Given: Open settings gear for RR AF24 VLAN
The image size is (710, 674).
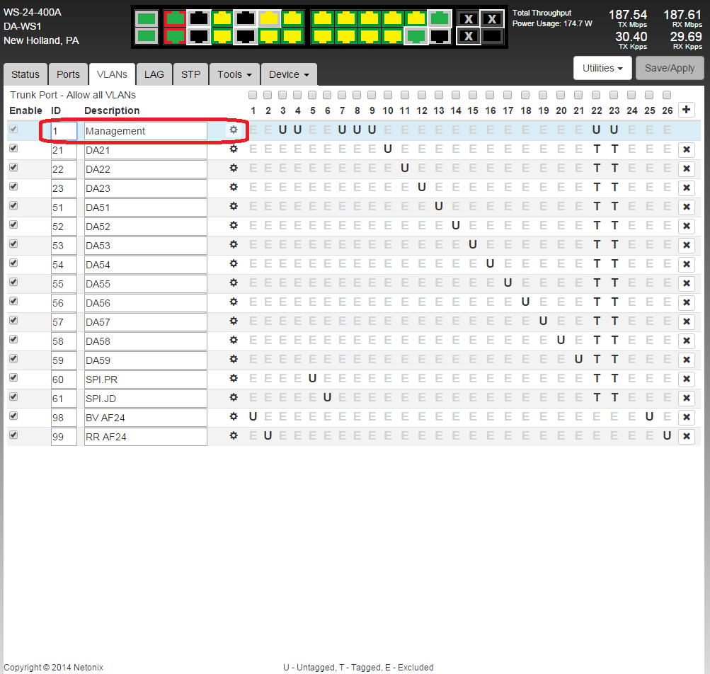Looking at the screenshot, I should click(x=233, y=435).
